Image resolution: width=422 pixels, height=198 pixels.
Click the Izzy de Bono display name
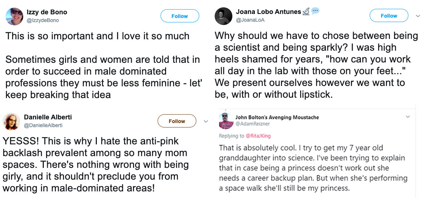pyautogui.click(x=47, y=12)
